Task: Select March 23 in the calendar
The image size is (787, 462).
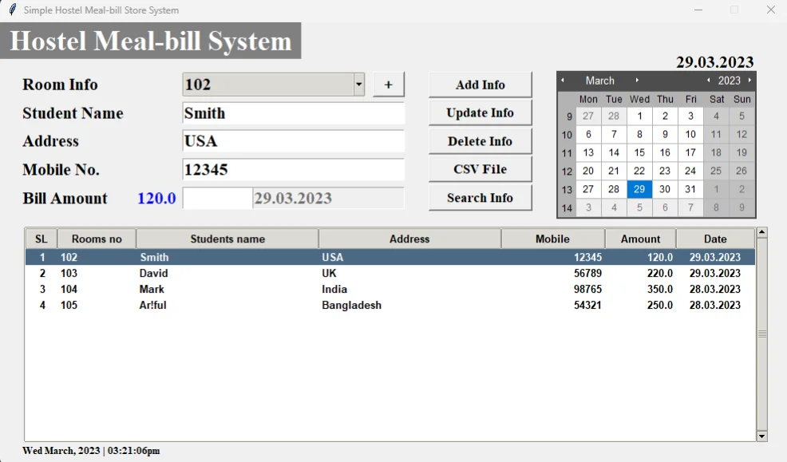Action: (x=665, y=171)
